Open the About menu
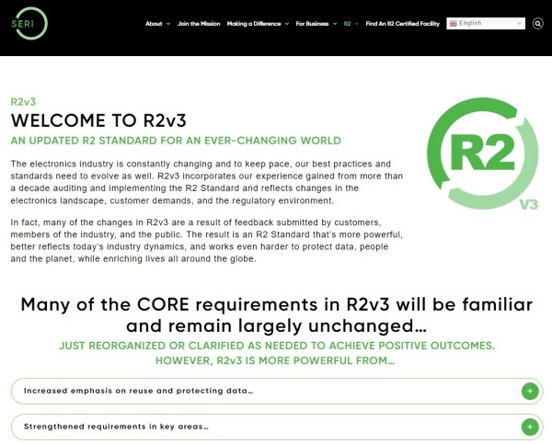Viewport: 552px width, 444px height. pyautogui.click(x=154, y=24)
